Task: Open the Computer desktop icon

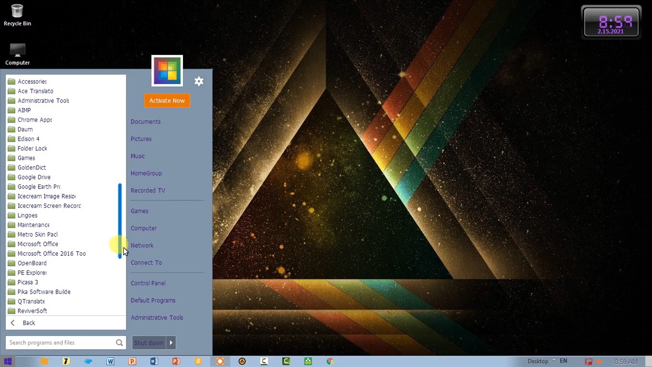Action: point(17,55)
